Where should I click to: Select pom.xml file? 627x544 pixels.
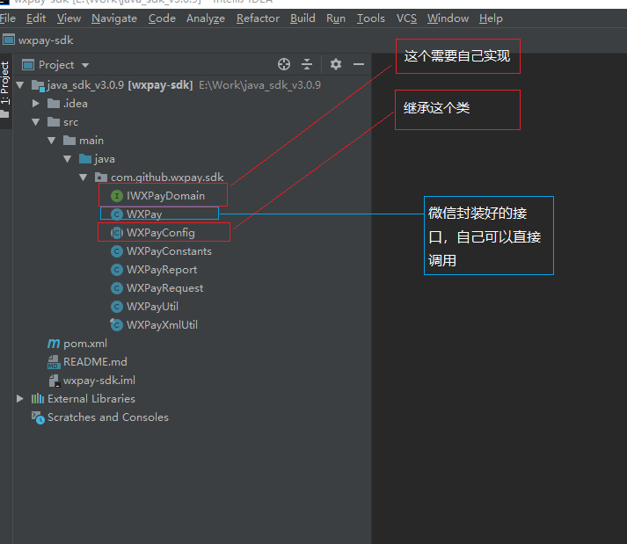85,344
